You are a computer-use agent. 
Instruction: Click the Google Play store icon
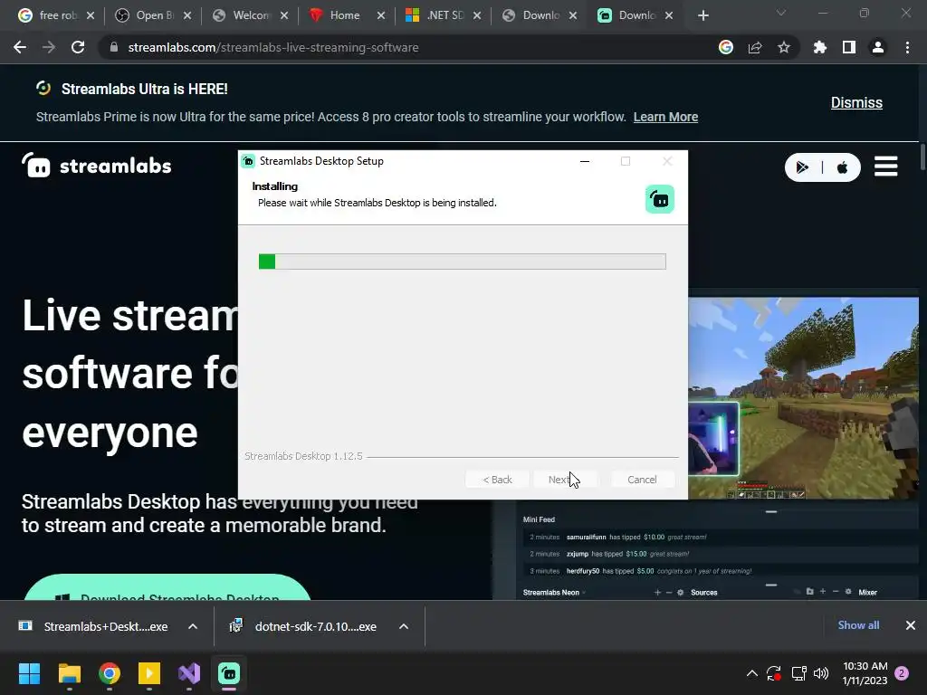[x=803, y=167]
